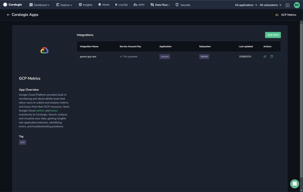The image size is (303, 192).
Task: Open LiveTail view
Action: pyautogui.click(x=121, y=5)
